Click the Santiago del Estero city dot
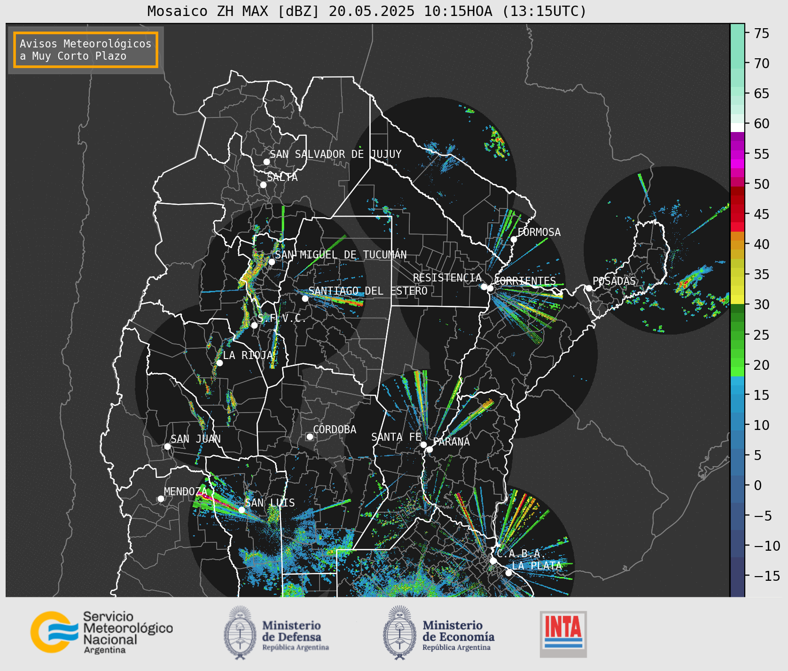 click(304, 298)
